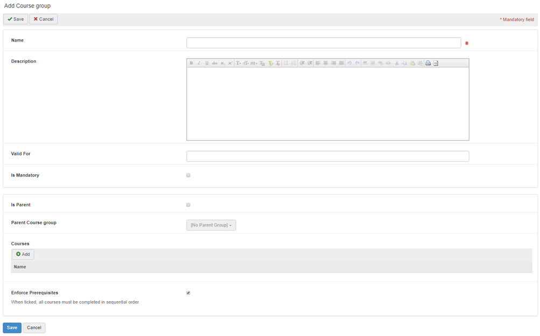This screenshot has height=336, width=540.
Task: Untick the Enforce Prerequisites checkbox
Action: (188, 293)
